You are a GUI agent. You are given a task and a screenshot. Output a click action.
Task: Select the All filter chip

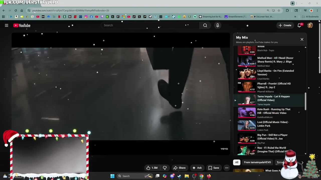pos(236,162)
